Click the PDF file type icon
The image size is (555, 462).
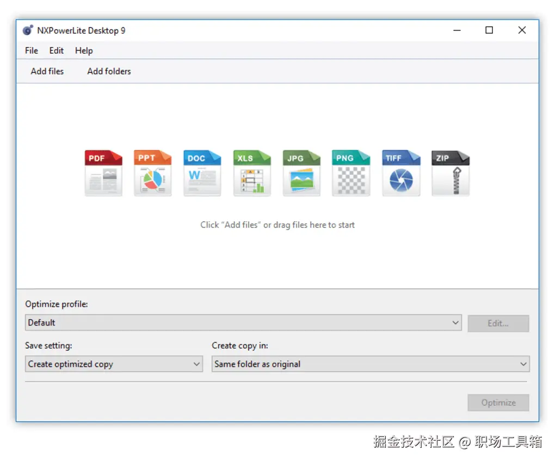[x=103, y=173]
